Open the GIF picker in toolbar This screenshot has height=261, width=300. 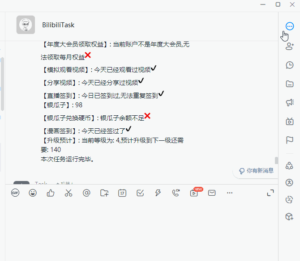pos(15,193)
